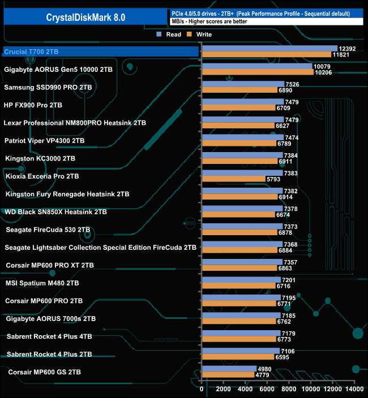Click the orange Write legend swatch

(x=189, y=34)
